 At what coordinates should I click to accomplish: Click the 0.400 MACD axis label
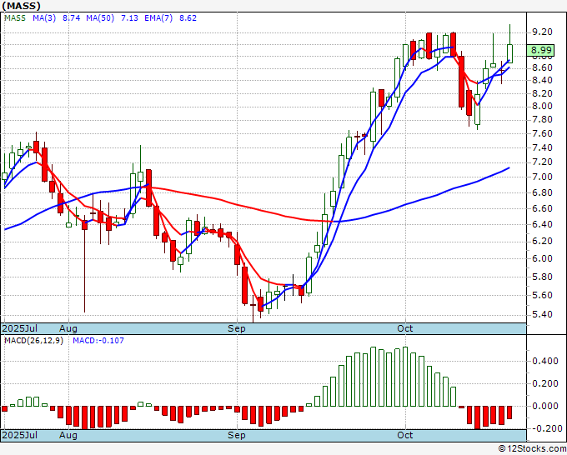pyautogui.click(x=545, y=361)
